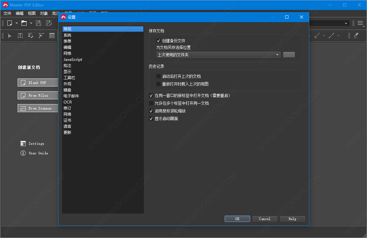Select 常规 settings category
Image resolution: width=367 pixels, height=238 pixels.
pyautogui.click(x=103, y=29)
